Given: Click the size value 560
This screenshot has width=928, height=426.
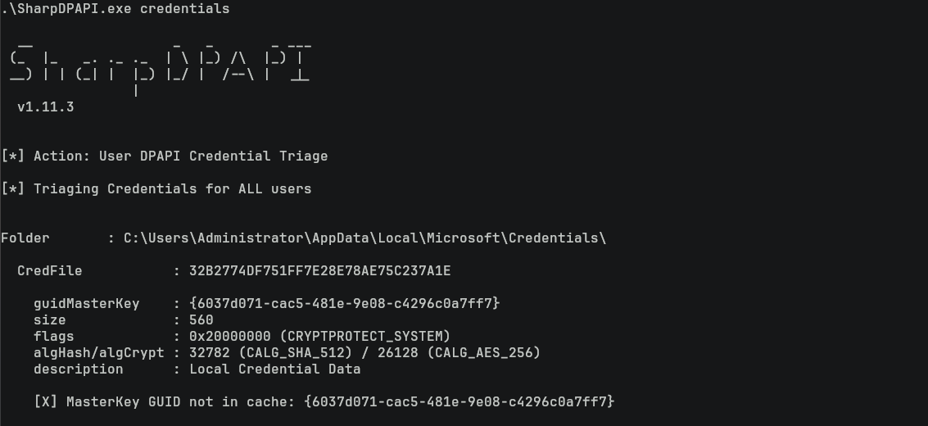Looking at the screenshot, I should tap(201, 319).
